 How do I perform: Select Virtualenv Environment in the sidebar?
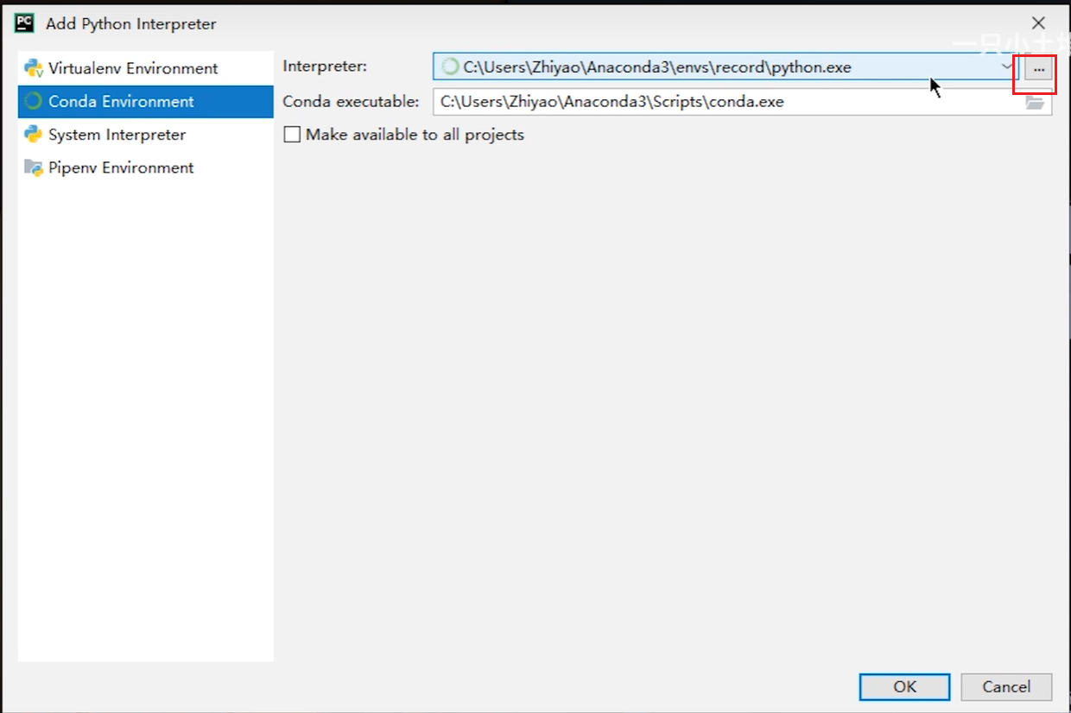pos(145,68)
